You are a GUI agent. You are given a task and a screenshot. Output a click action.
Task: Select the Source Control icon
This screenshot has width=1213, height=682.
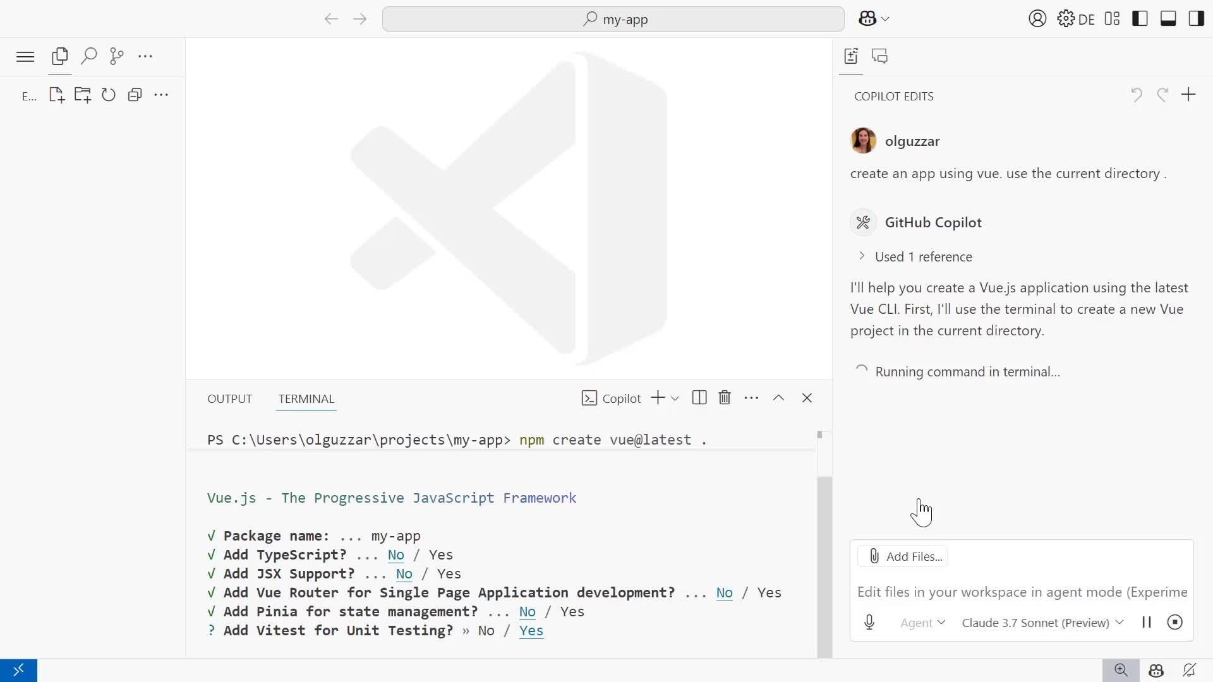click(x=116, y=56)
